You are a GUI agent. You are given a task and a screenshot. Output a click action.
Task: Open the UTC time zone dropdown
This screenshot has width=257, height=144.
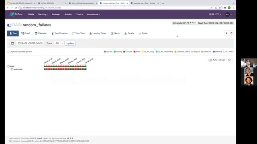point(215,14)
